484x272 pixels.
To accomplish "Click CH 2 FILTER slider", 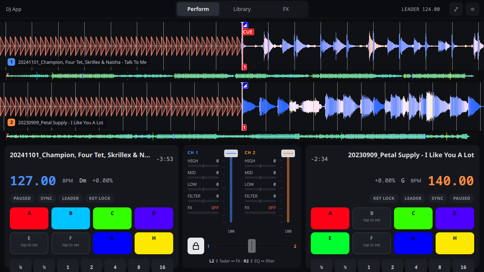I will coord(260,201).
